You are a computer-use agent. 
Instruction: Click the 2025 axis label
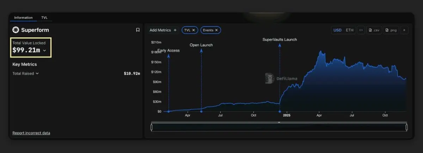[x=287, y=115]
